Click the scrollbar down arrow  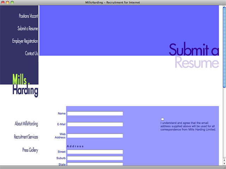pyautogui.click(x=224, y=163)
